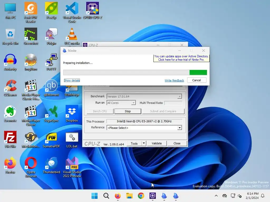Stop the CPU-Z benchmark
Screen dimensions: 270x202
pyautogui.click(x=128, y=111)
